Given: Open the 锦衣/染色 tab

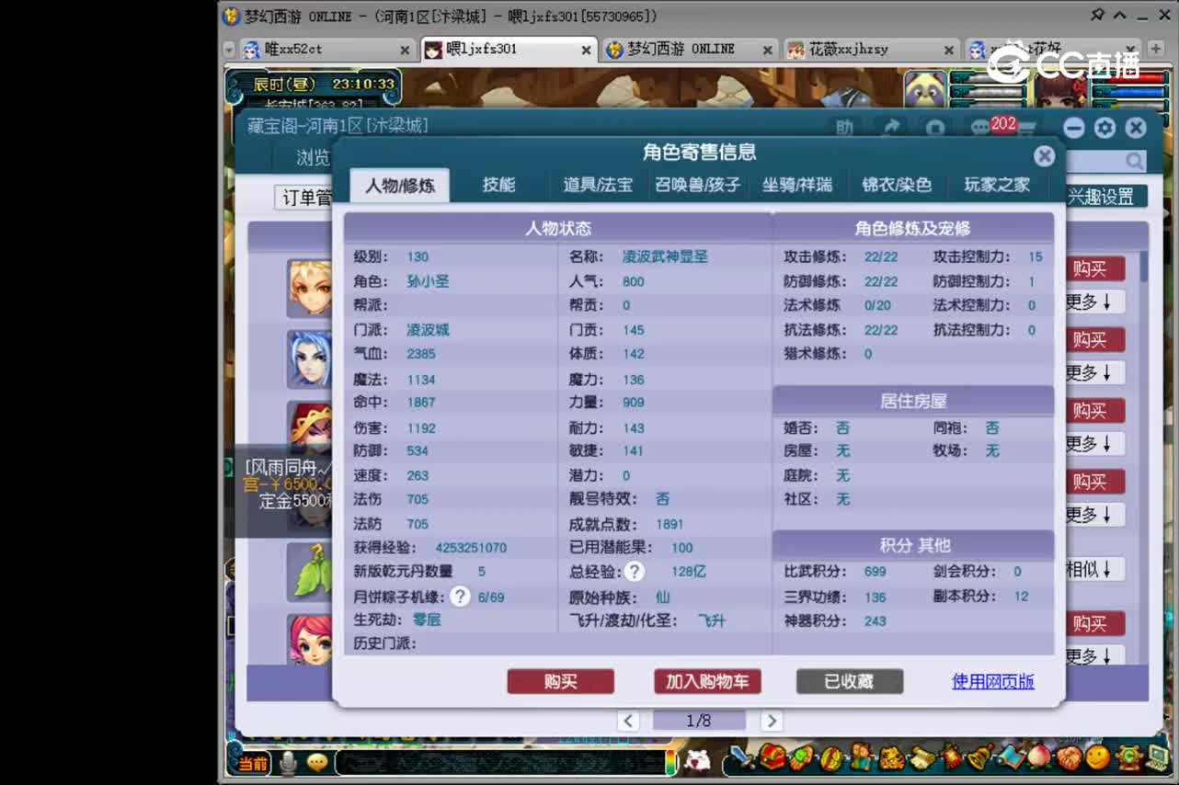Looking at the screenshot, I should [897, 185].
